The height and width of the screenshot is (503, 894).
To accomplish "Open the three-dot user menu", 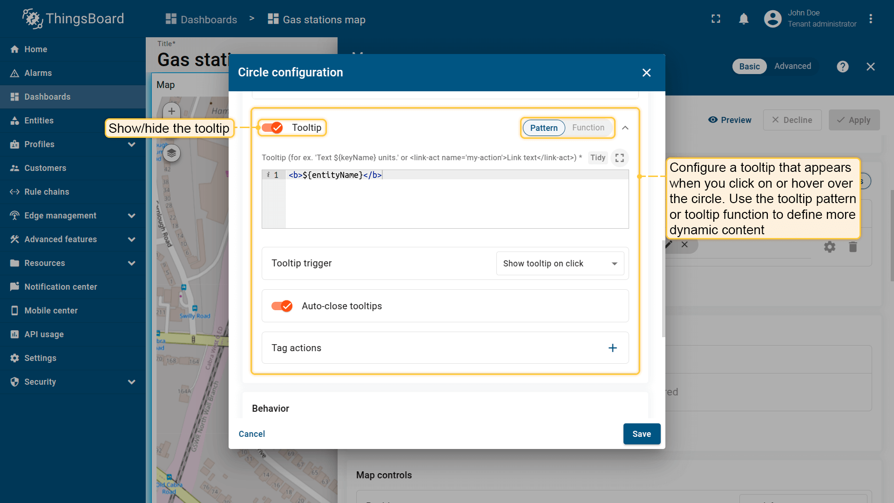I will point(870,19).
